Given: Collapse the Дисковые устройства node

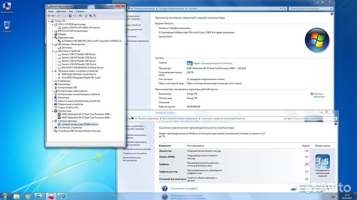Looking at the screenshot, I should click(53, 51).
